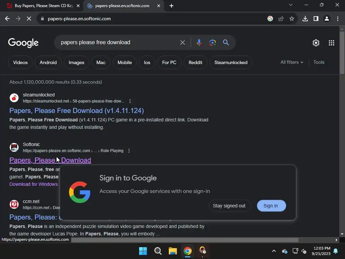345x259 pixels.
Task: Click the vertical scrollbar thumb
Action: point(342,53)
